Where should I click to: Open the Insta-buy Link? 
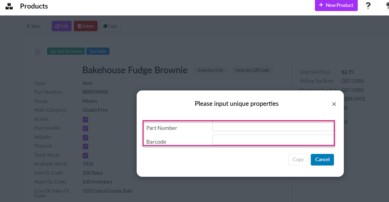click(211, 70)
